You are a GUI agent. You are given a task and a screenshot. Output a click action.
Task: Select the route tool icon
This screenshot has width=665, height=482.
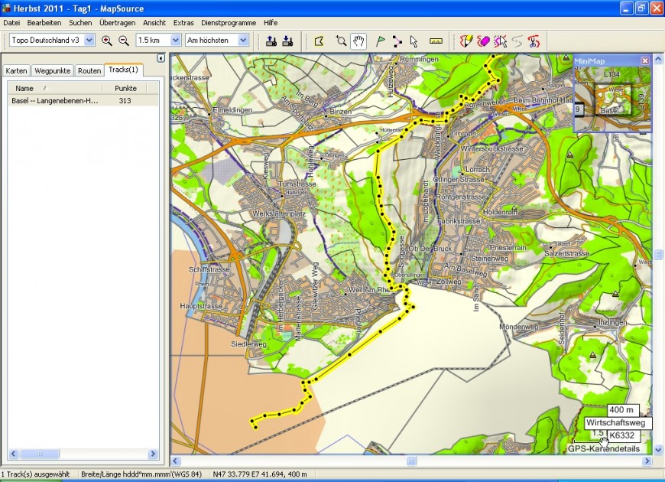(x=397, y=41)
